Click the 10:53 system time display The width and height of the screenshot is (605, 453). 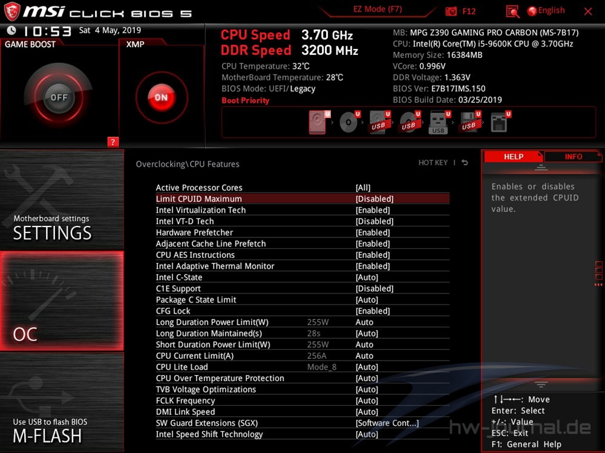(x=47, y=31)
